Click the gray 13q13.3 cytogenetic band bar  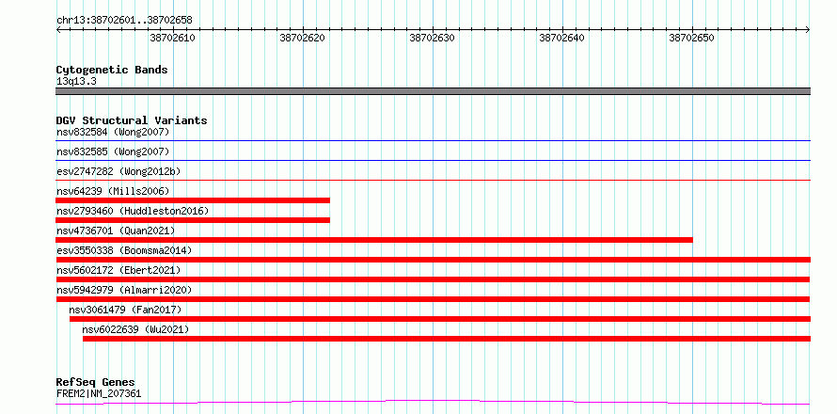pos(433,91)
